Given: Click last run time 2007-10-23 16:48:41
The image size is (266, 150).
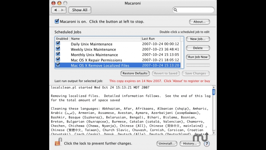Looking at the screenshot, I should tap(161, 49).
